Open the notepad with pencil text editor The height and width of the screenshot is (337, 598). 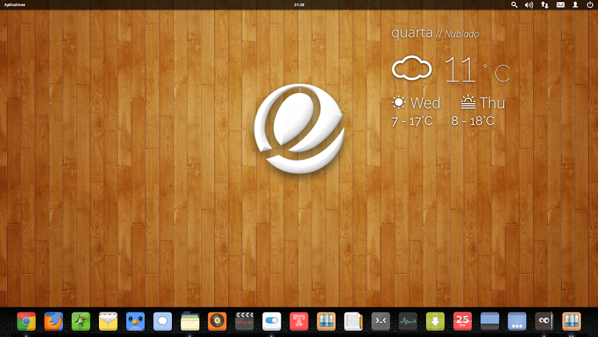click(x=354, y=321)
